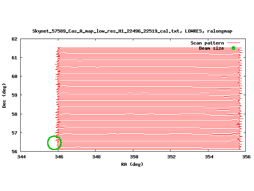Select the 'Scan pattern' legend label
Screen dimensions: 254x191
point(207,43)
